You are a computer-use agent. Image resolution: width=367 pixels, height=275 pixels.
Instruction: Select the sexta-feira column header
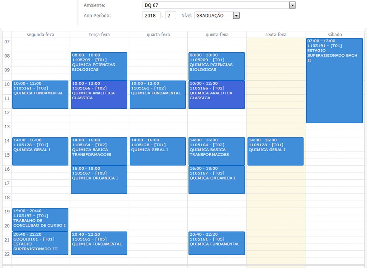point(276,35)
